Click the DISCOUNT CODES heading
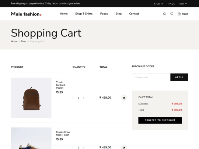199x149 pixels. pos(143,66)
